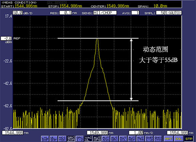Select the SMO OTH smoothing indicator
The image size is (196, 142).
tap(157, 139)
